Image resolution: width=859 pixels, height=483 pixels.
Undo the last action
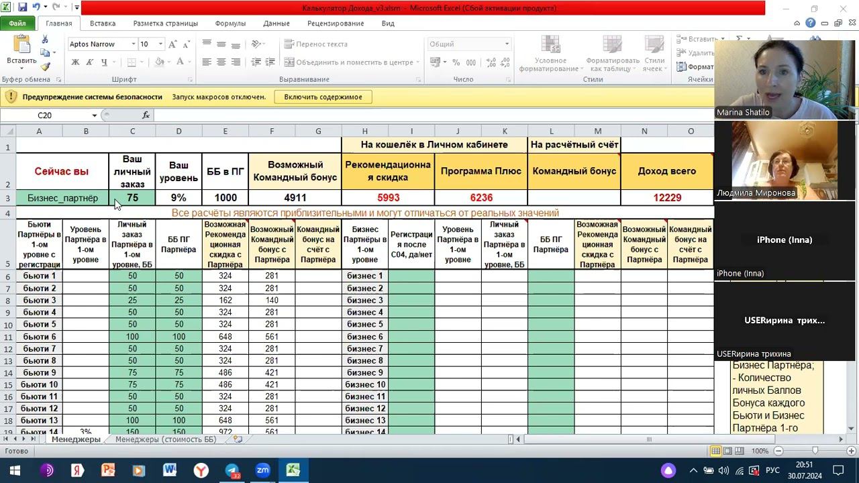(36, 7)
